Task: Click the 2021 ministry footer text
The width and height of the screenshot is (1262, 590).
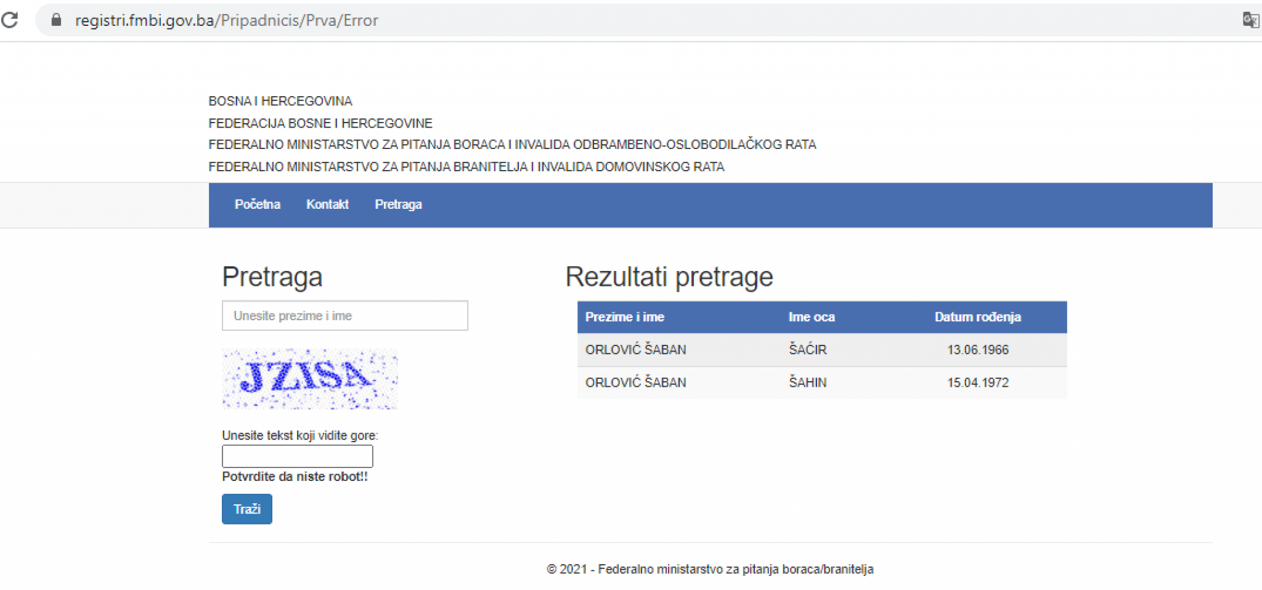Action: [x=710, y=569]
